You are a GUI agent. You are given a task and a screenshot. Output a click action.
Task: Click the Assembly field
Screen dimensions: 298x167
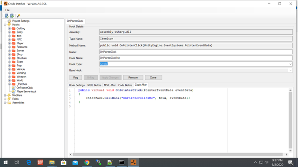pyautogui.click(x=196, y=32)
